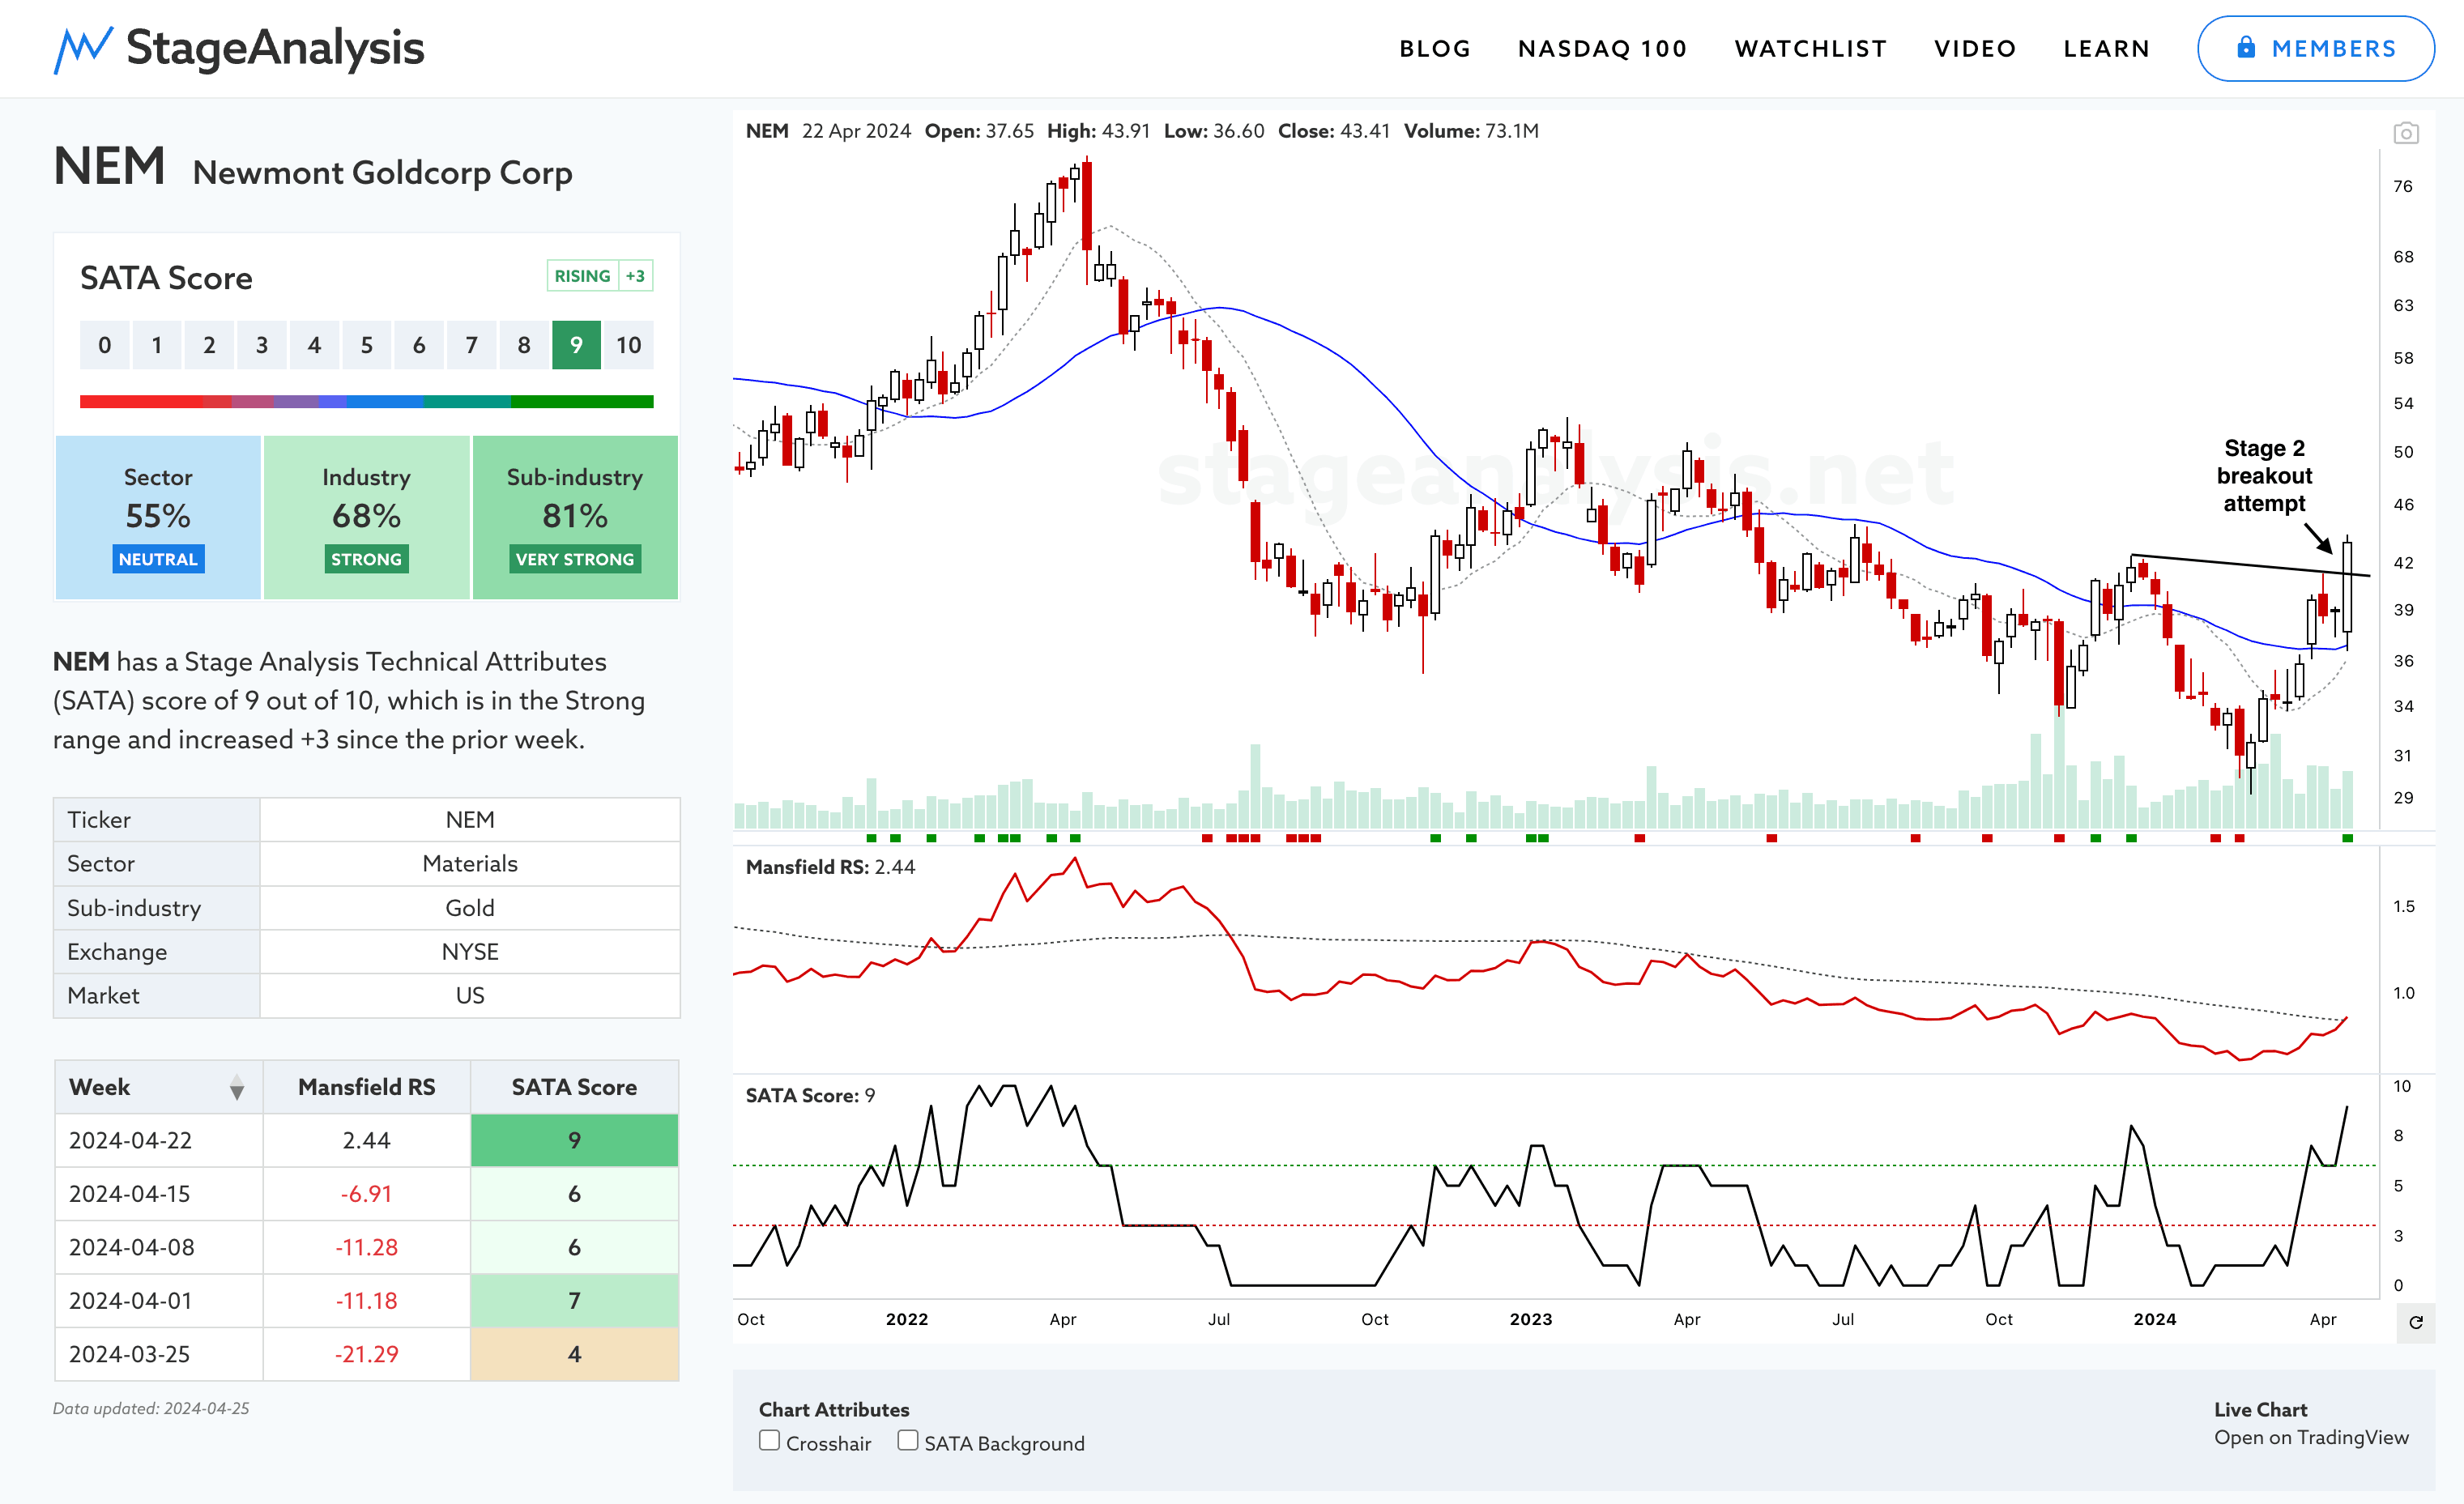
Task: Click SATA Score cell 7
Action: pyautogui.click(x=574, y=1301)
